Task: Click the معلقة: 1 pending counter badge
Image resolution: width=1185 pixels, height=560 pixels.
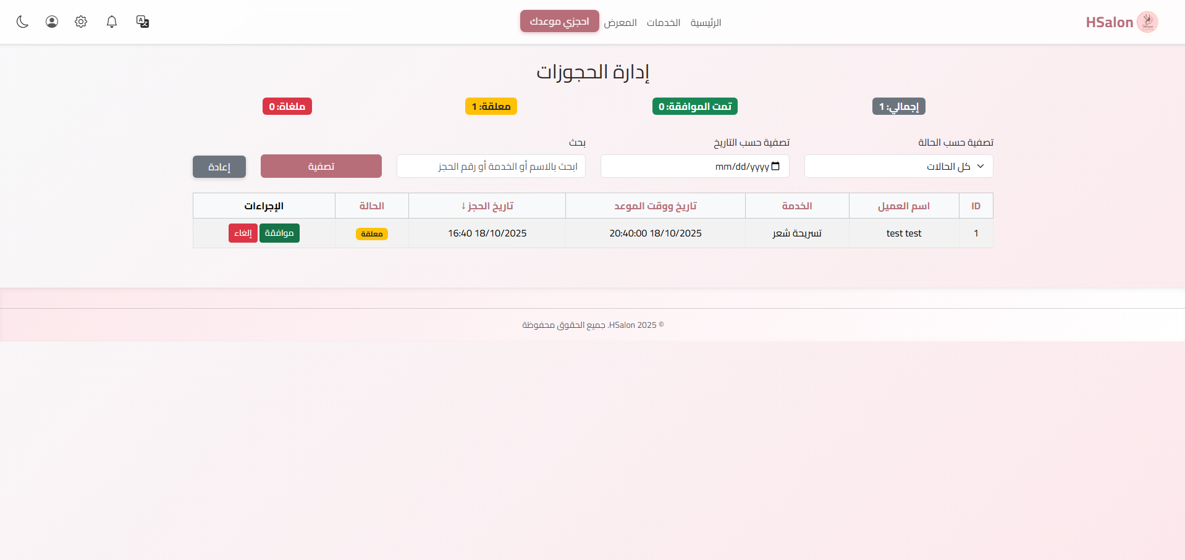Action: 491,106
